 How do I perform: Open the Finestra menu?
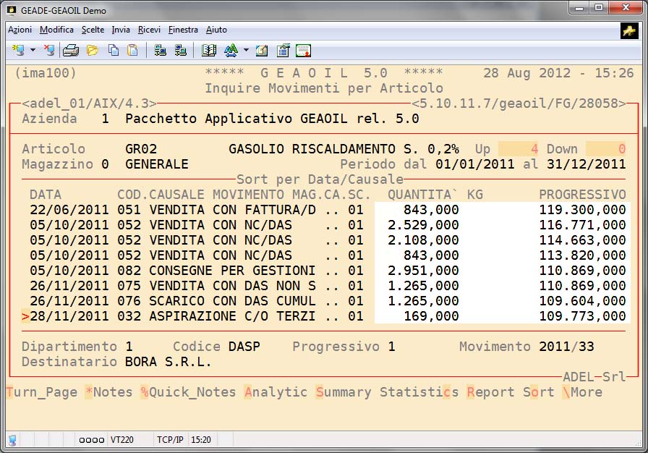pos(183,30)
